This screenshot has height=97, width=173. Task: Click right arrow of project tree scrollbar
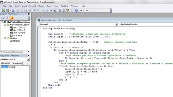coord(28,51)
